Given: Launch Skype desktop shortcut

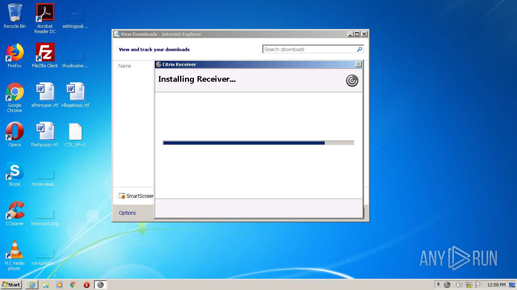Looking at the screenshot, I should pos(15,174).
